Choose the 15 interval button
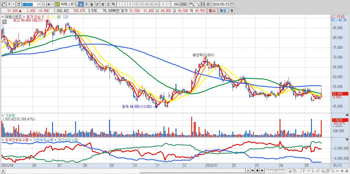 tap(141, 4)
